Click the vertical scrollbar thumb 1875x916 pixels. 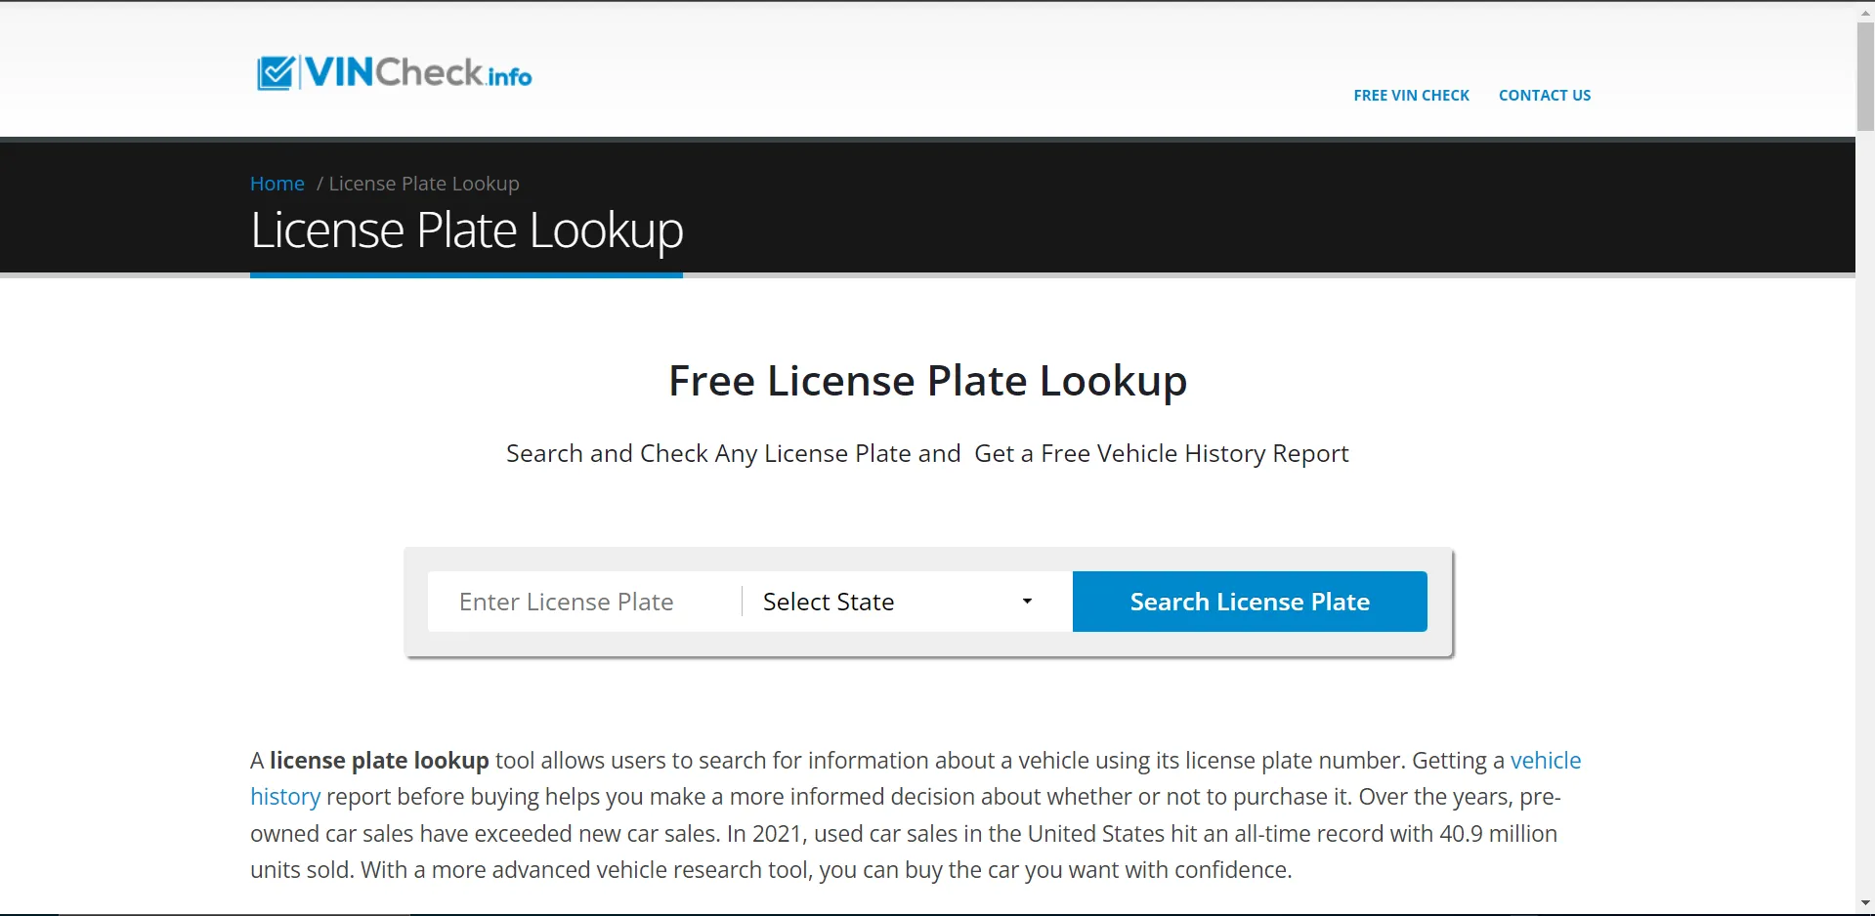(1864, 76)
